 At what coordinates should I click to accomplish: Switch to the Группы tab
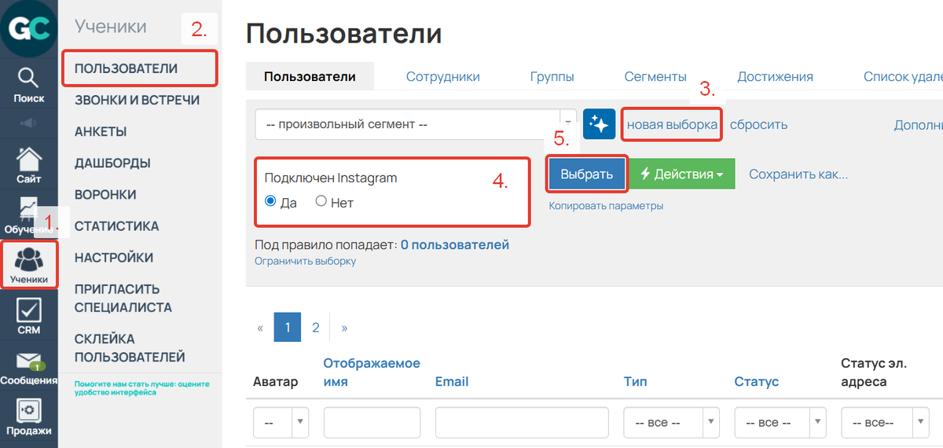click(552, 76)
